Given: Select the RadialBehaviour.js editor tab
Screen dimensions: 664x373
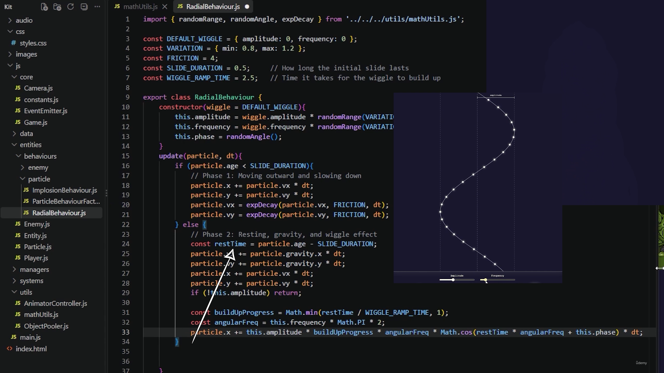Looking at the screenshot, I should tap(213, 7).
